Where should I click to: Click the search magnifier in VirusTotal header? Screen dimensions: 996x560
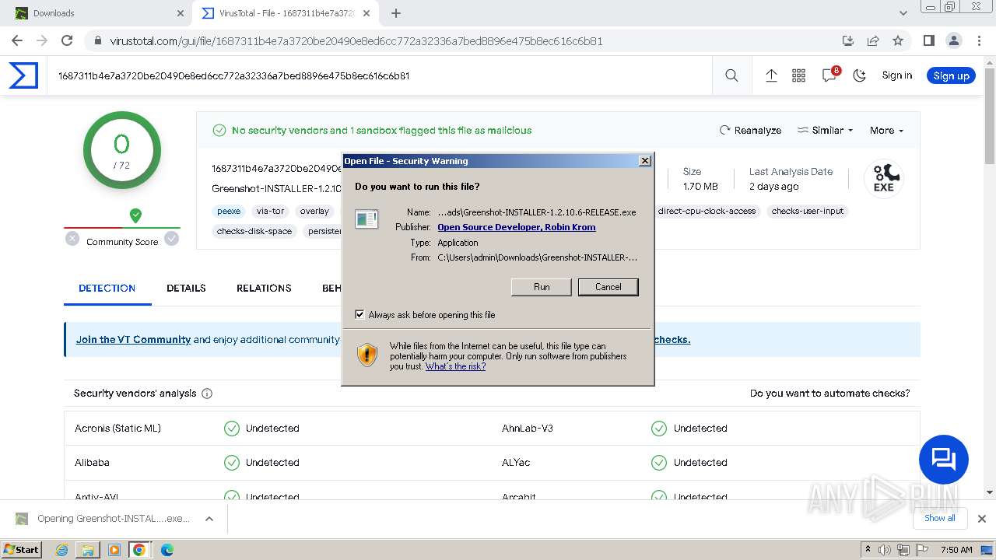point(731,75)
